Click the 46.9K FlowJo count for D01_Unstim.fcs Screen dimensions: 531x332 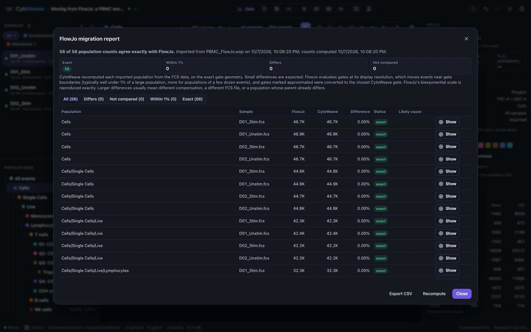pos(299,134)
